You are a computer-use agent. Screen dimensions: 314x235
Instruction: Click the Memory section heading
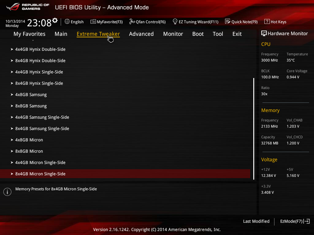tap(270, 110)
